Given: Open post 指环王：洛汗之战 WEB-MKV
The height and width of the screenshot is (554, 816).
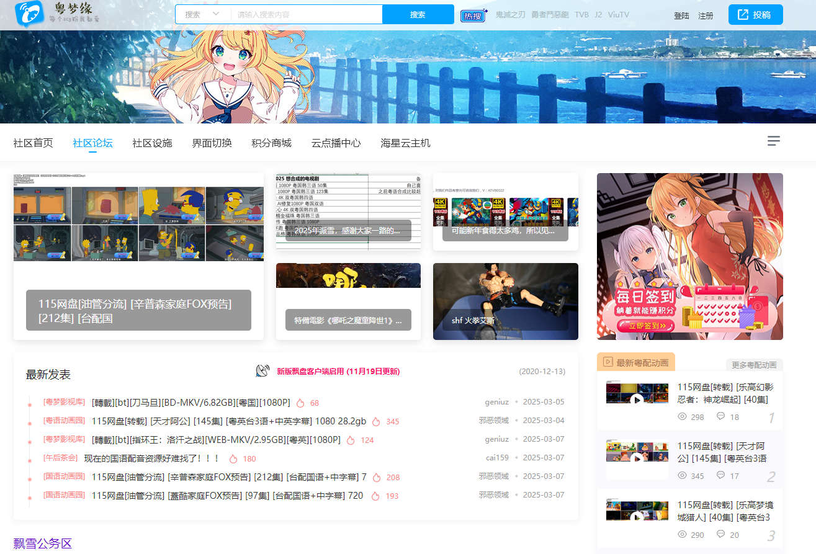Looking at the screenshot, I should (x=216, y=440).
